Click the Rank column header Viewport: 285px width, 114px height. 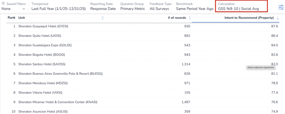pos(11,18)
